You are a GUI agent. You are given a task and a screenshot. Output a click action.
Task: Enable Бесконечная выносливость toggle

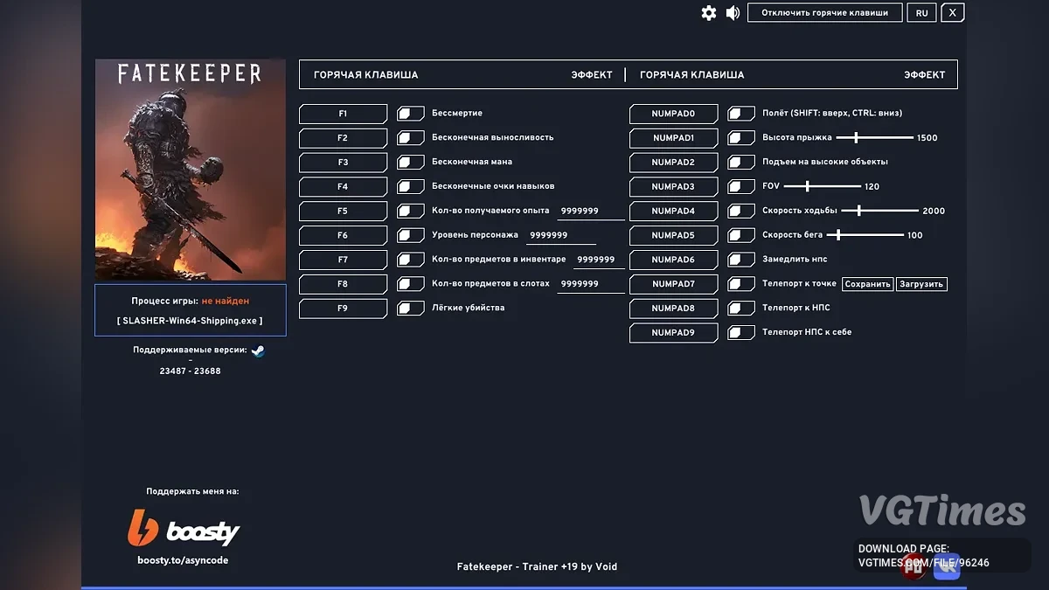(411, 138)
